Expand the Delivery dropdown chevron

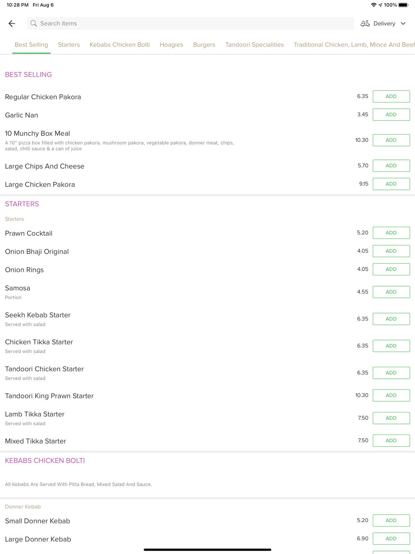403,24
